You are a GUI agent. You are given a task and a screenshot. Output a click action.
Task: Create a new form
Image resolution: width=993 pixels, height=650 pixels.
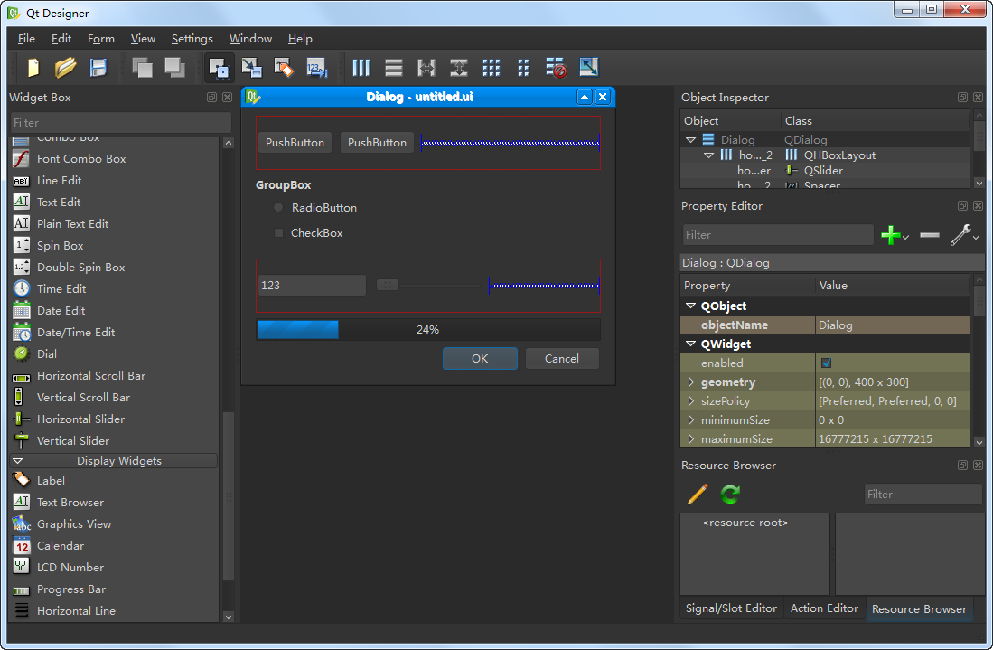pyautogui.click(x=33, y=67)
